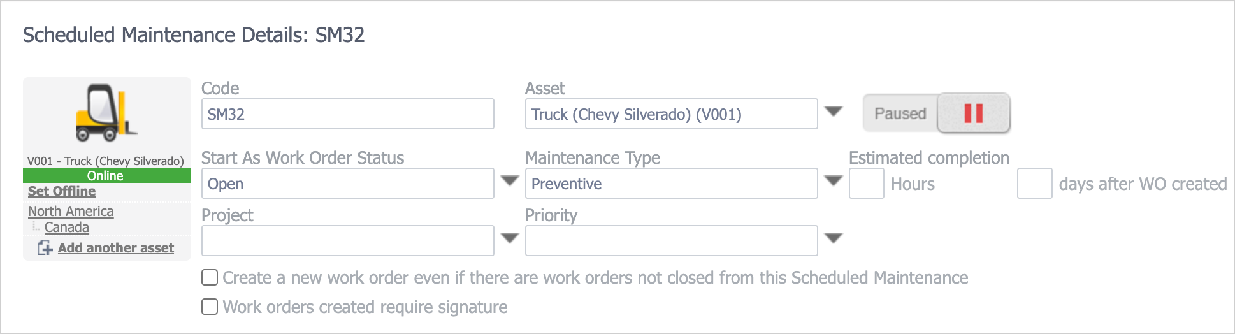
Task: Click Add another asset link
Action: click(x=115, y=248)
